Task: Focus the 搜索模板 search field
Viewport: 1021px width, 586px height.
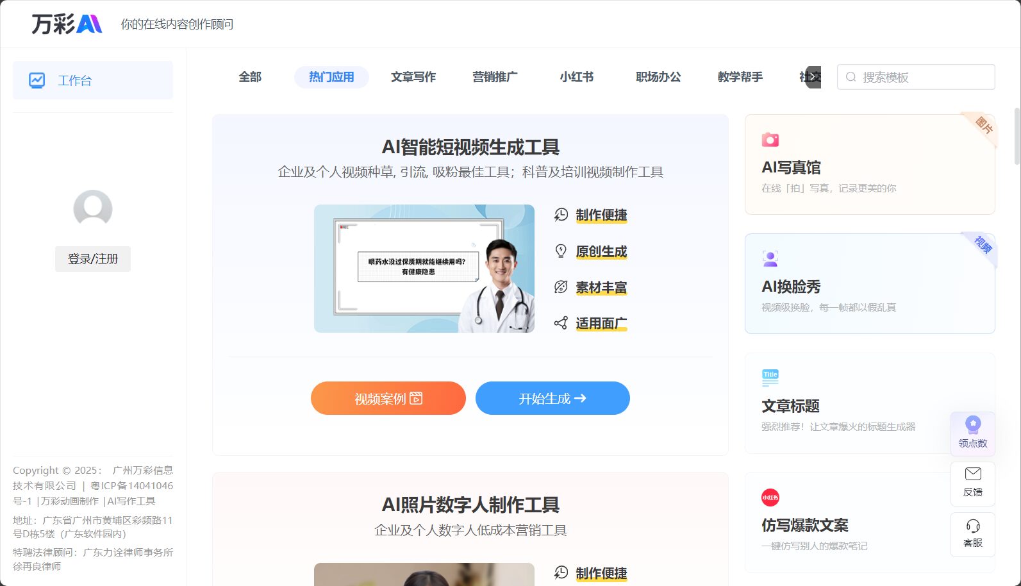Action: pyautogui.click(x=916, y=77)
